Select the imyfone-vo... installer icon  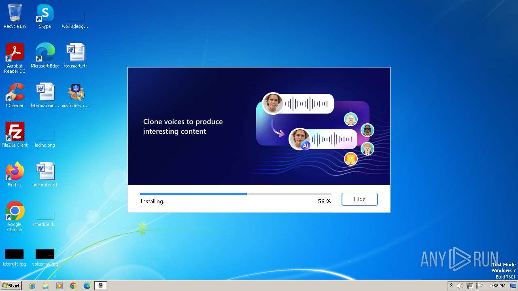(x=75, y=95)
